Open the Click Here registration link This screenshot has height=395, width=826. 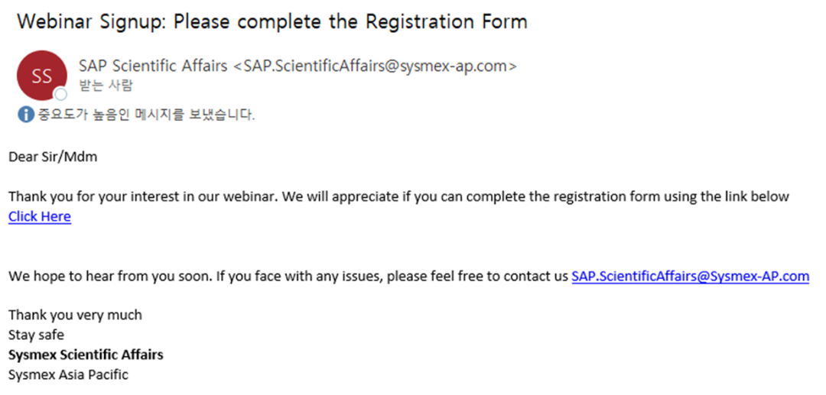tap(40, 216)
